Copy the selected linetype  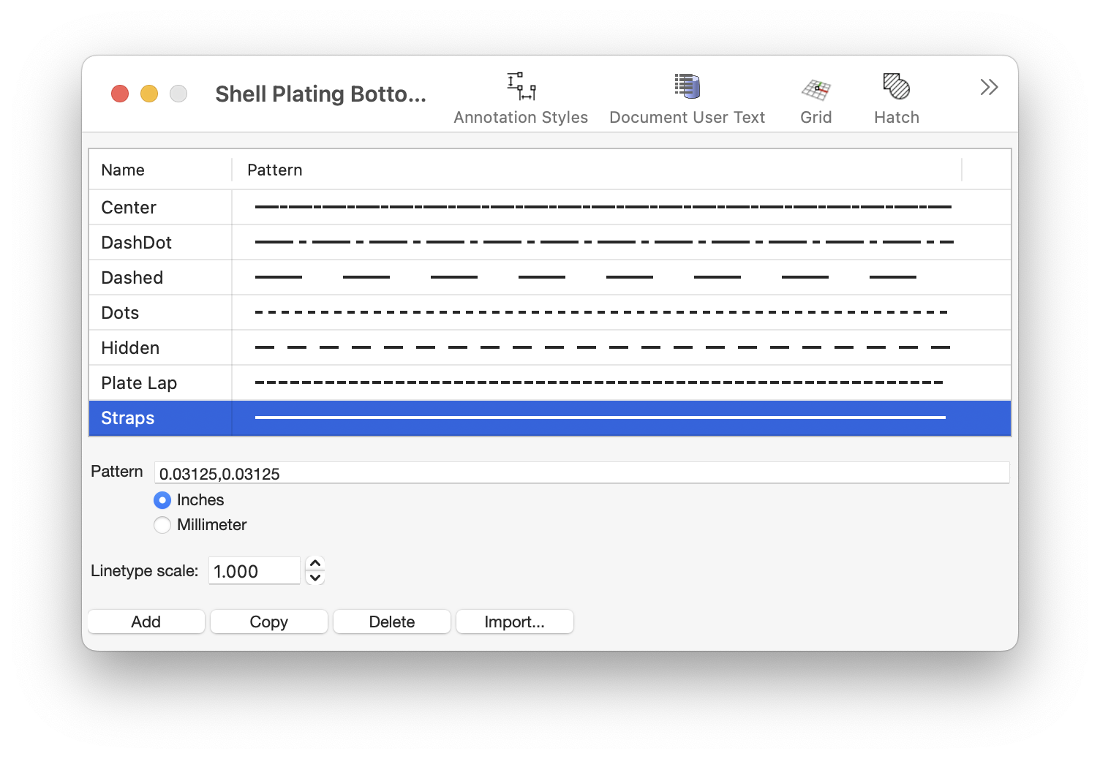pos(268,622)
